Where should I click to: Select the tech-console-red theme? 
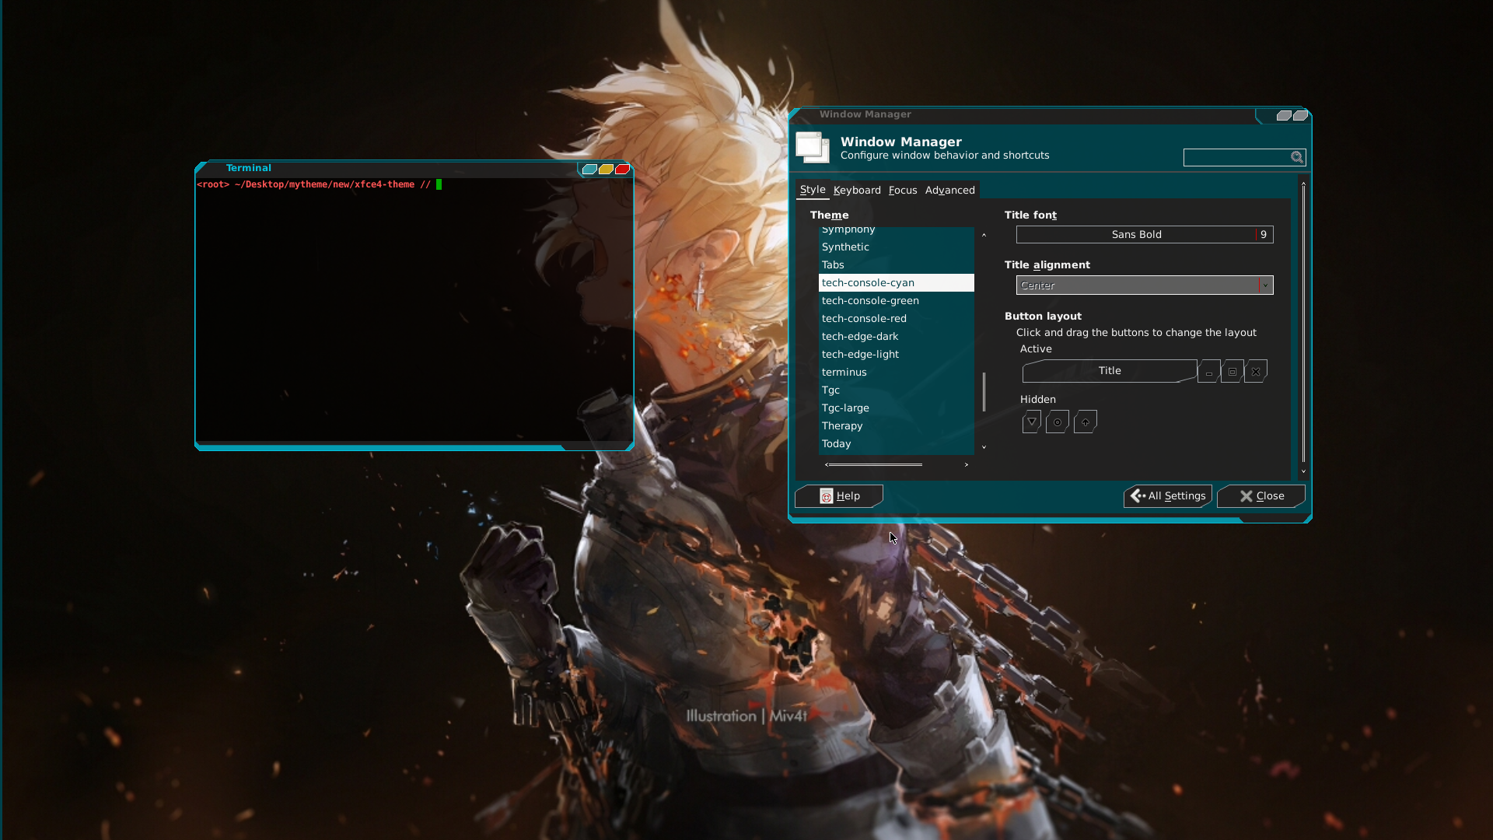[896, 319]
